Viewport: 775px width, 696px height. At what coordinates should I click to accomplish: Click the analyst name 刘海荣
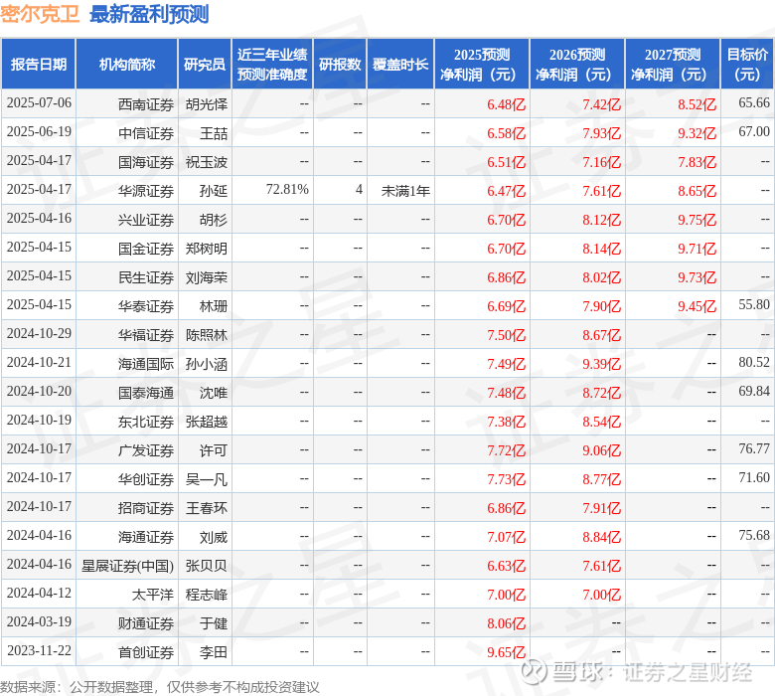tap(207, 277)
